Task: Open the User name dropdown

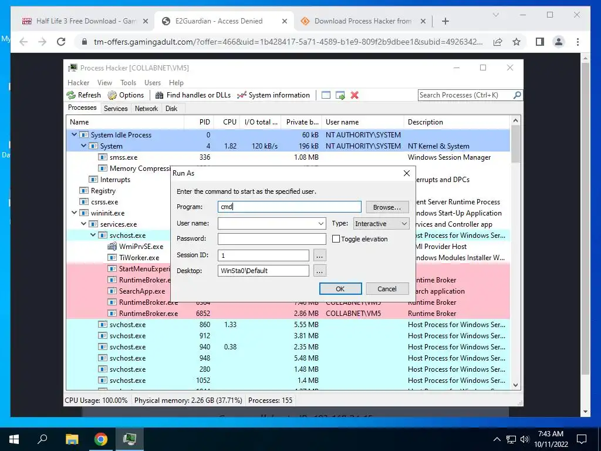Action: [321, 224]
